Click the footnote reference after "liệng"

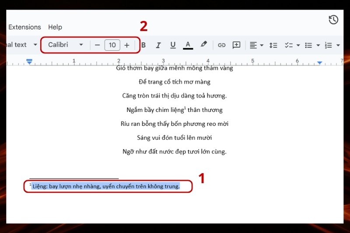click(185, 108)
